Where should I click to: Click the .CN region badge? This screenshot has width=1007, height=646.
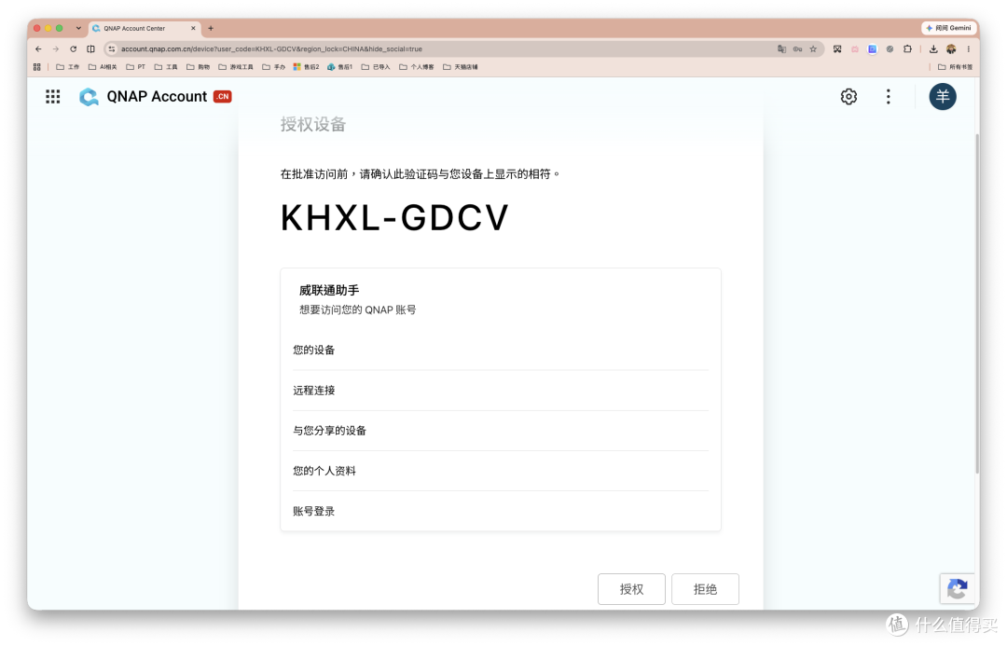click(222, 96)
